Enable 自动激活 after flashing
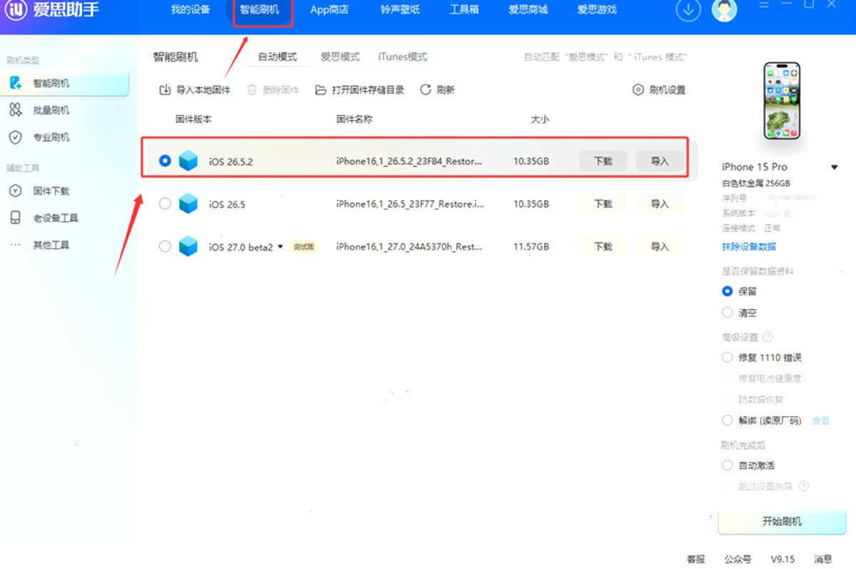Image resolution: width=856 pixels, height=569 pixels. (728, 465)
